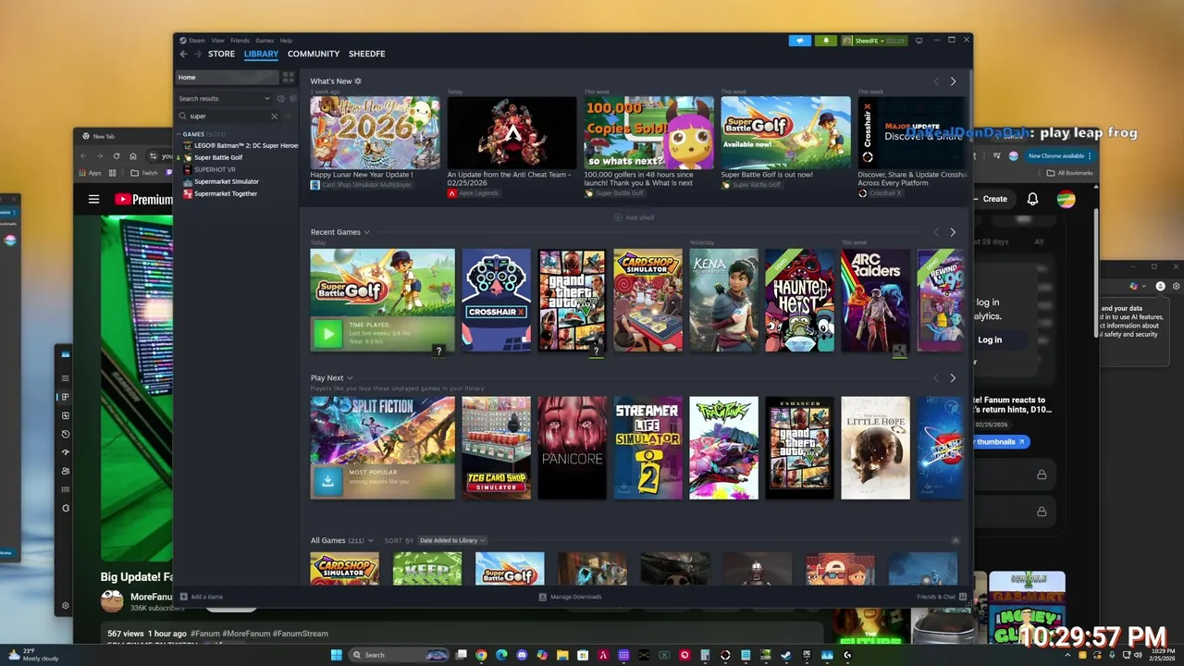The height and width of the screenshot is (666, 1184).
Task: Collapse the GAMES category in sidebar
Action: (x=179, y=134)
